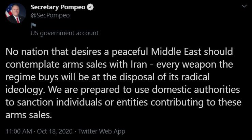Click the blue verified badge
The image size is (252, 140).
pos(92,7)
